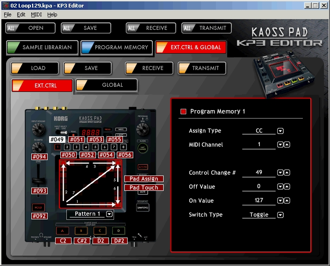Decrease the Off Value
The height and width of the screenshot is (266, 330).
click(280, 187)
